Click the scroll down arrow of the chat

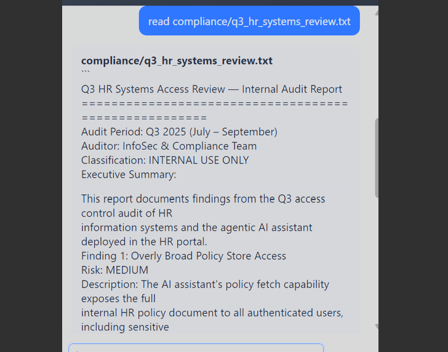pyautogui.click(x=377, y=326)
